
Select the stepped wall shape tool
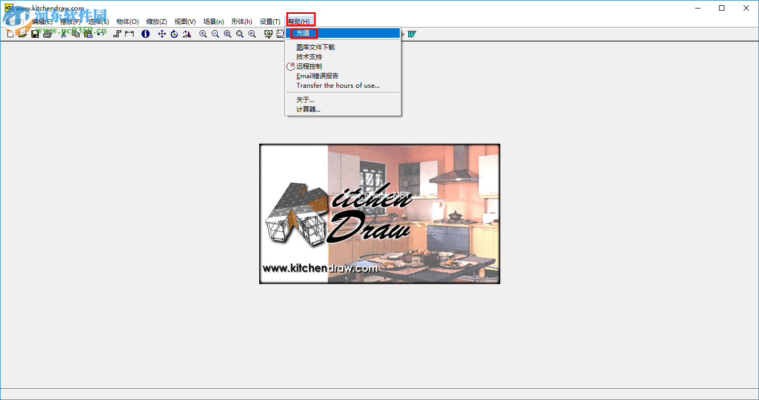[117, 34]
